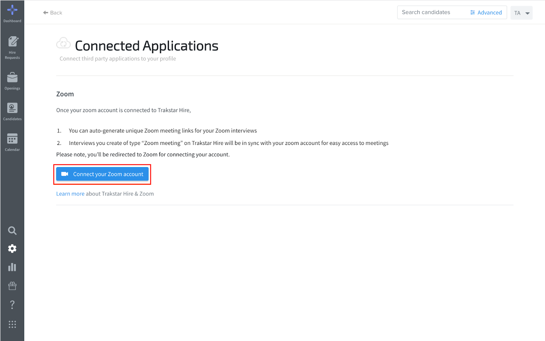Open help question mark icon
545x341 pixels.
click(12, 305)
